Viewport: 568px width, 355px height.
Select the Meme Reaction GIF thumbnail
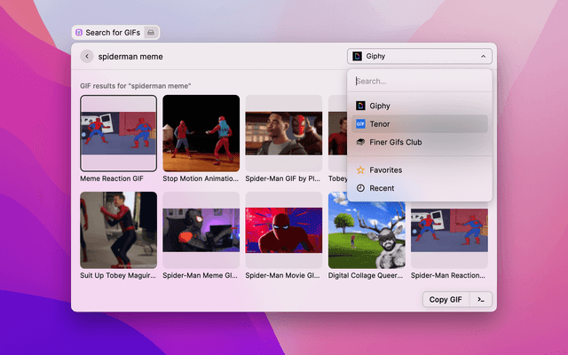118,133
